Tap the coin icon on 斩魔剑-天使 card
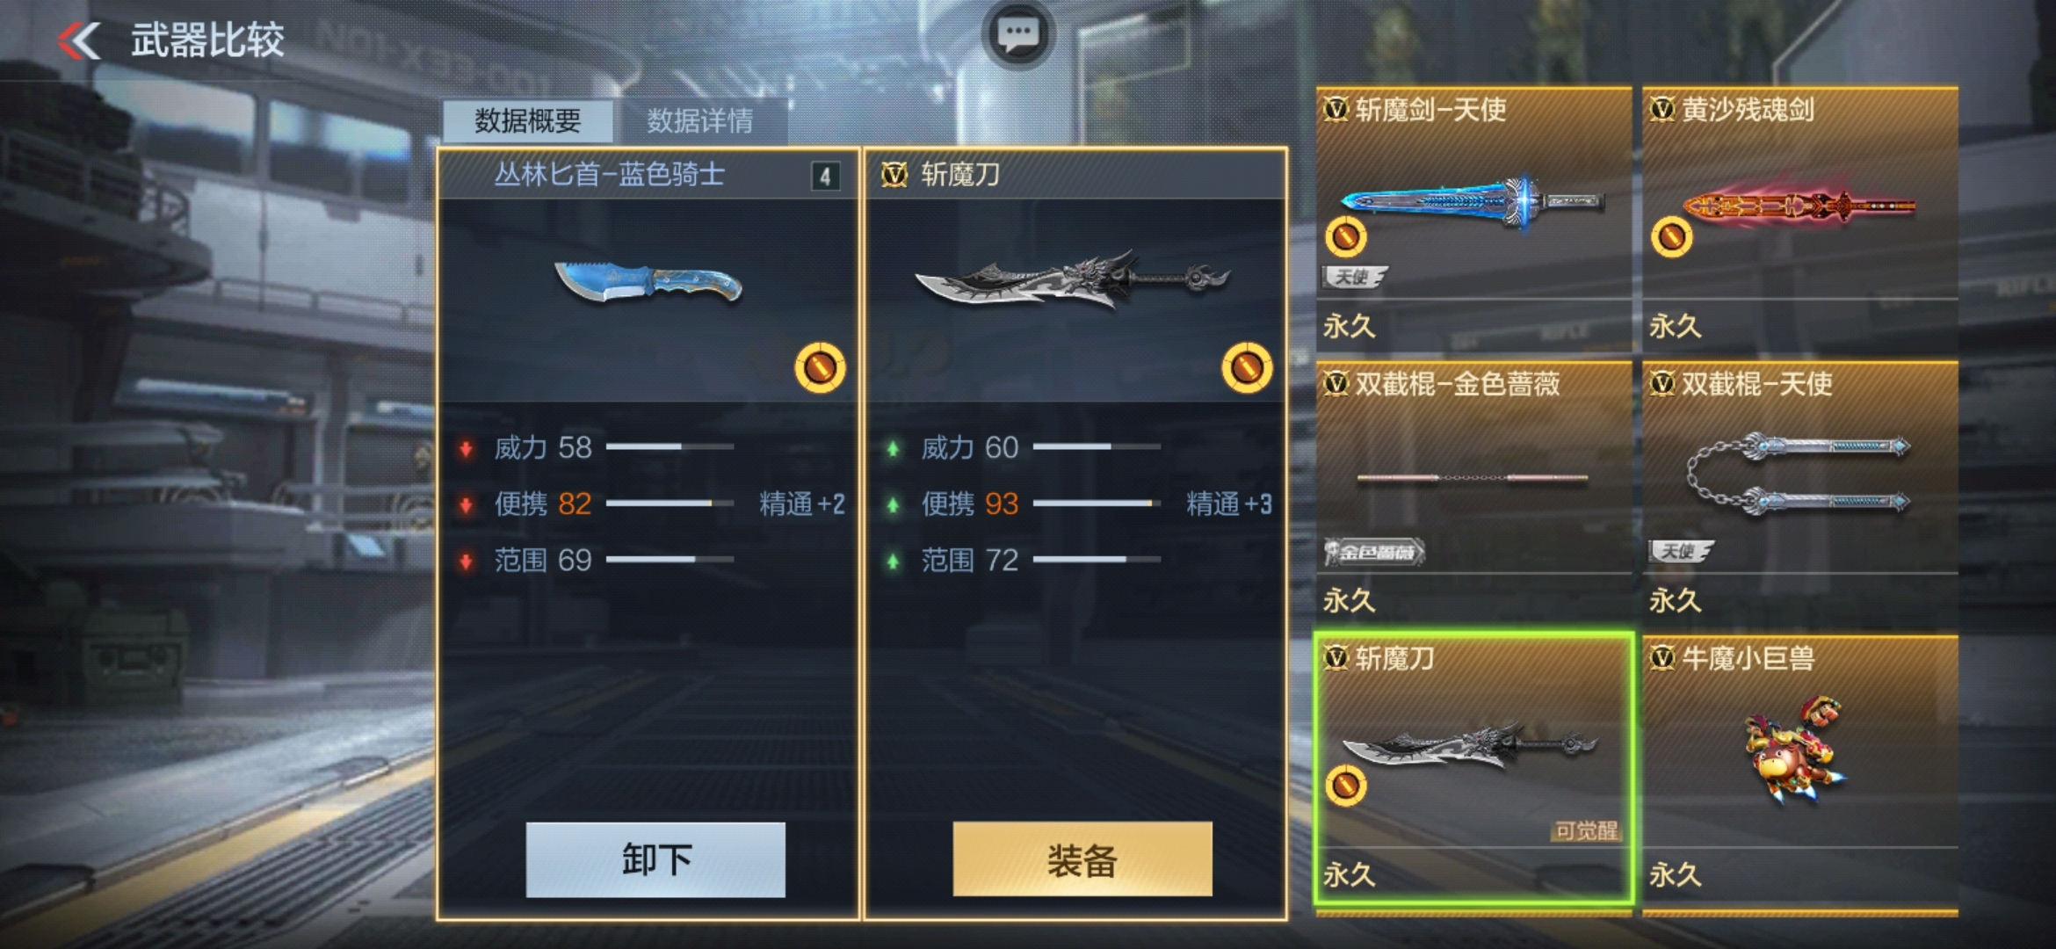The height and width of the screenshot is (949, 2056). [x=1345, y=235]
